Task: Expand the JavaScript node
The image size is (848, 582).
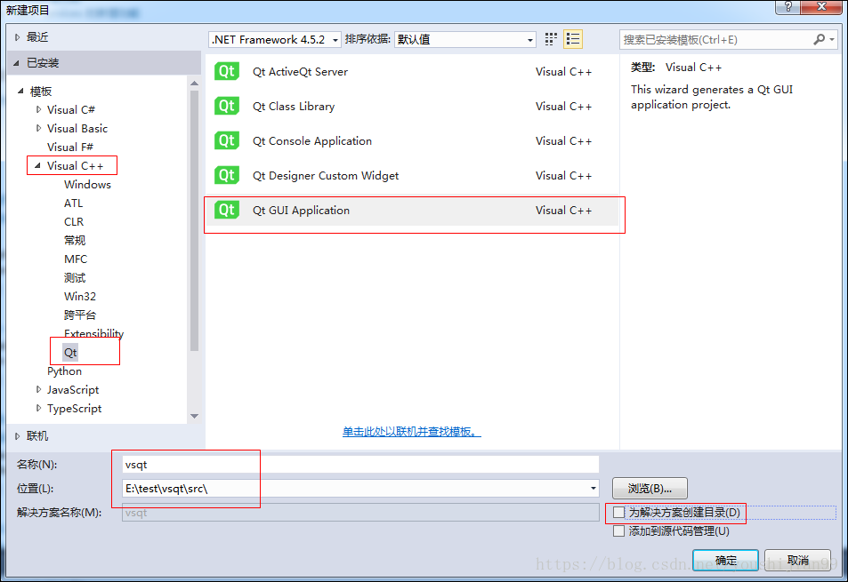Action: pyautogui.click(x=38, y=390)
